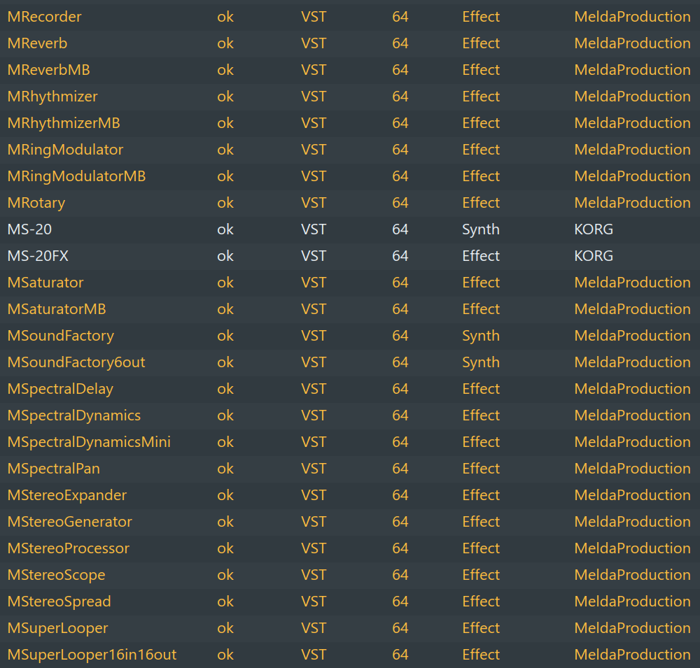Select MSuperLooper16in16out plugin name
This screenshot has width=700, height=668.
(92, 655)
